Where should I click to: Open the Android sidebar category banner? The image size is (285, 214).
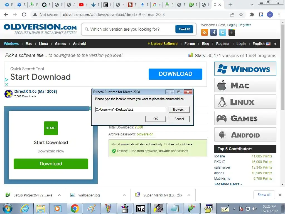tap(245, 135)
